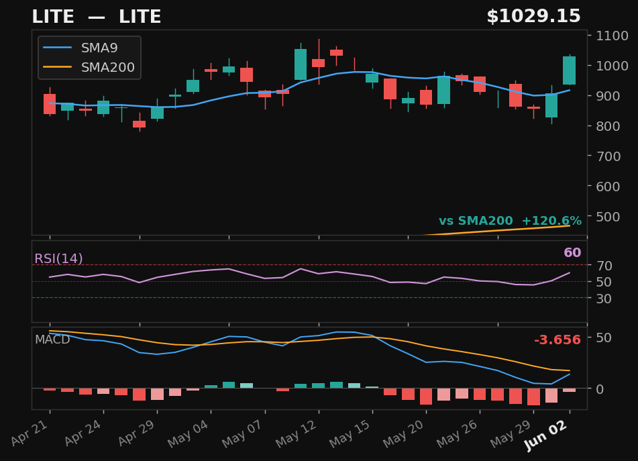Click the 500 price axis label
Image resolution: width=638 pixels, height=461 pixels.
(x=608, y=217)
